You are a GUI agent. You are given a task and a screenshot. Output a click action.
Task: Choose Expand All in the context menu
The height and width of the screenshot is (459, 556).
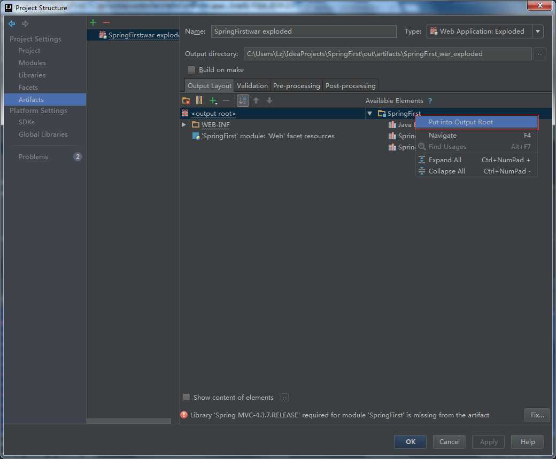pyautogui.click(x=477, y=160)
